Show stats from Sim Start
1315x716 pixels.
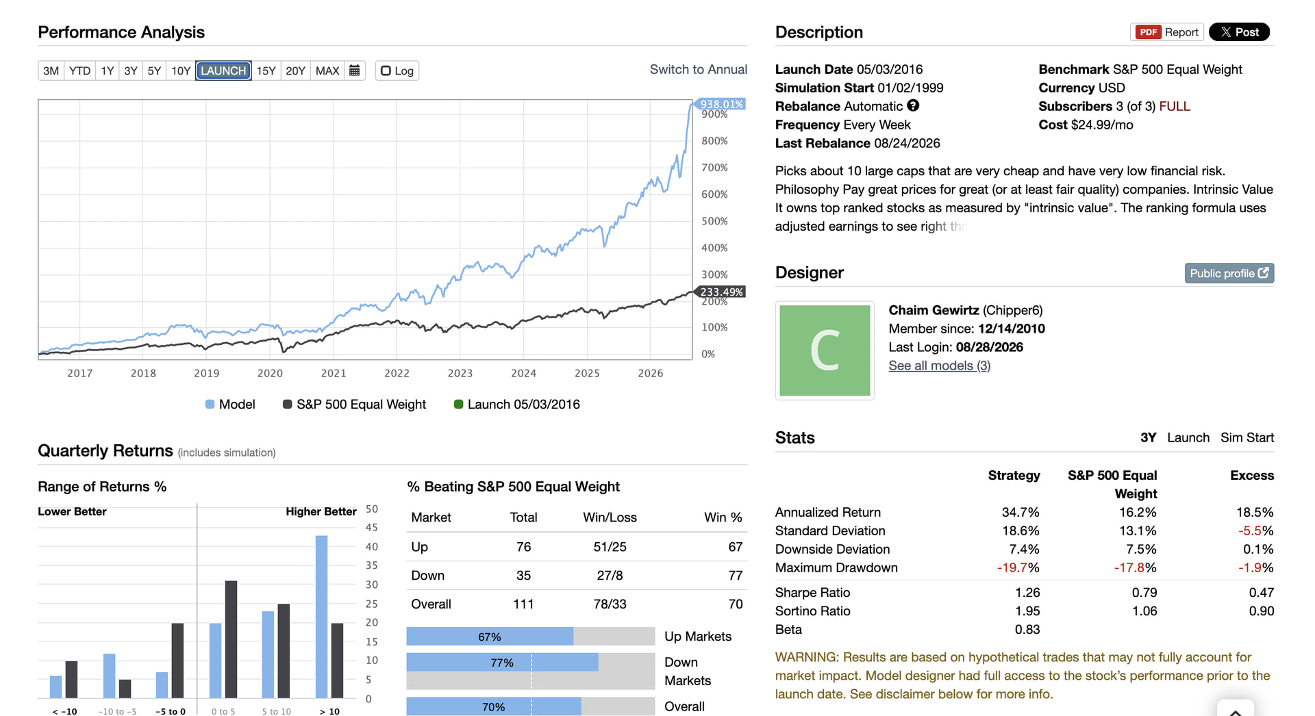(1247, 437)
